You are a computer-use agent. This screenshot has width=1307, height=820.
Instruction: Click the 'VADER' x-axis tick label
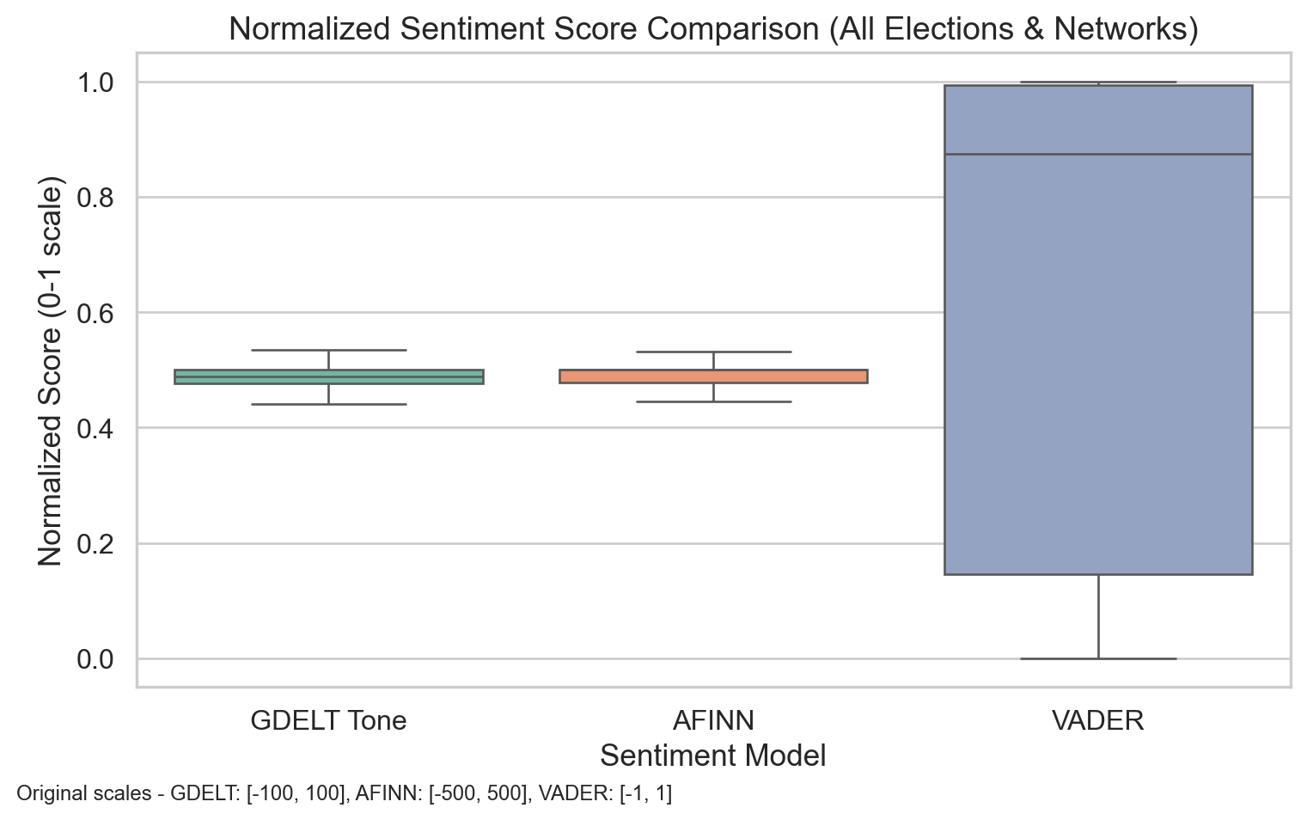click(1097, 720)
